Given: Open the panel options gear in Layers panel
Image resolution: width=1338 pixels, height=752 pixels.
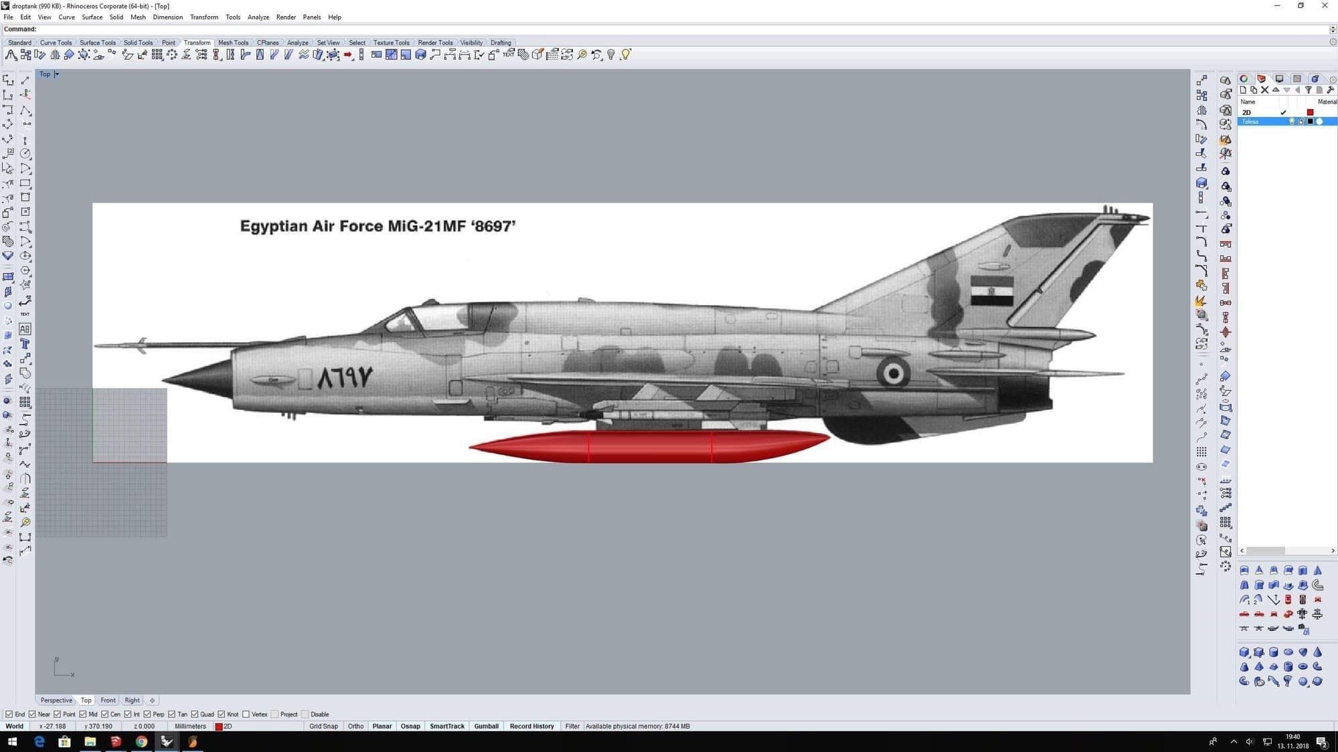Looking at the screenshot, I should click(1333, 79).
